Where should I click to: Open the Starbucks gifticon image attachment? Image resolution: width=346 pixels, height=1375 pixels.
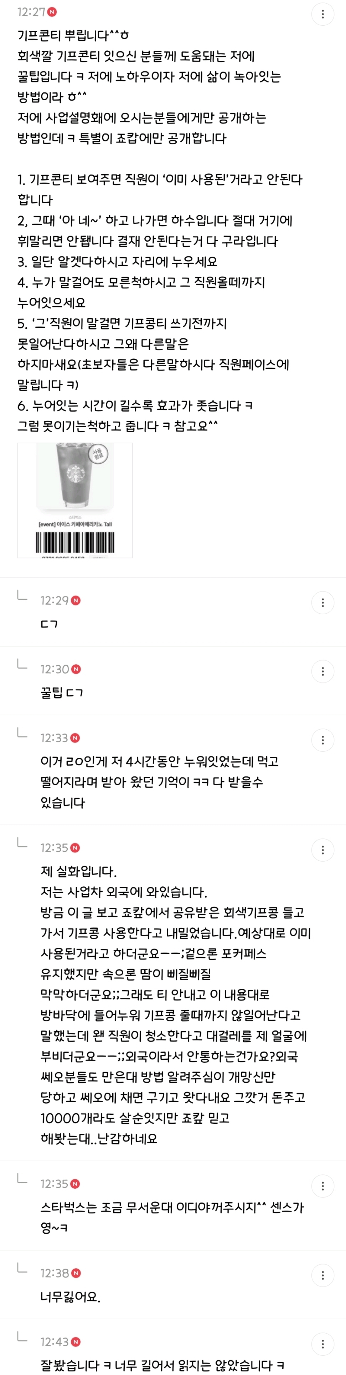75,500
